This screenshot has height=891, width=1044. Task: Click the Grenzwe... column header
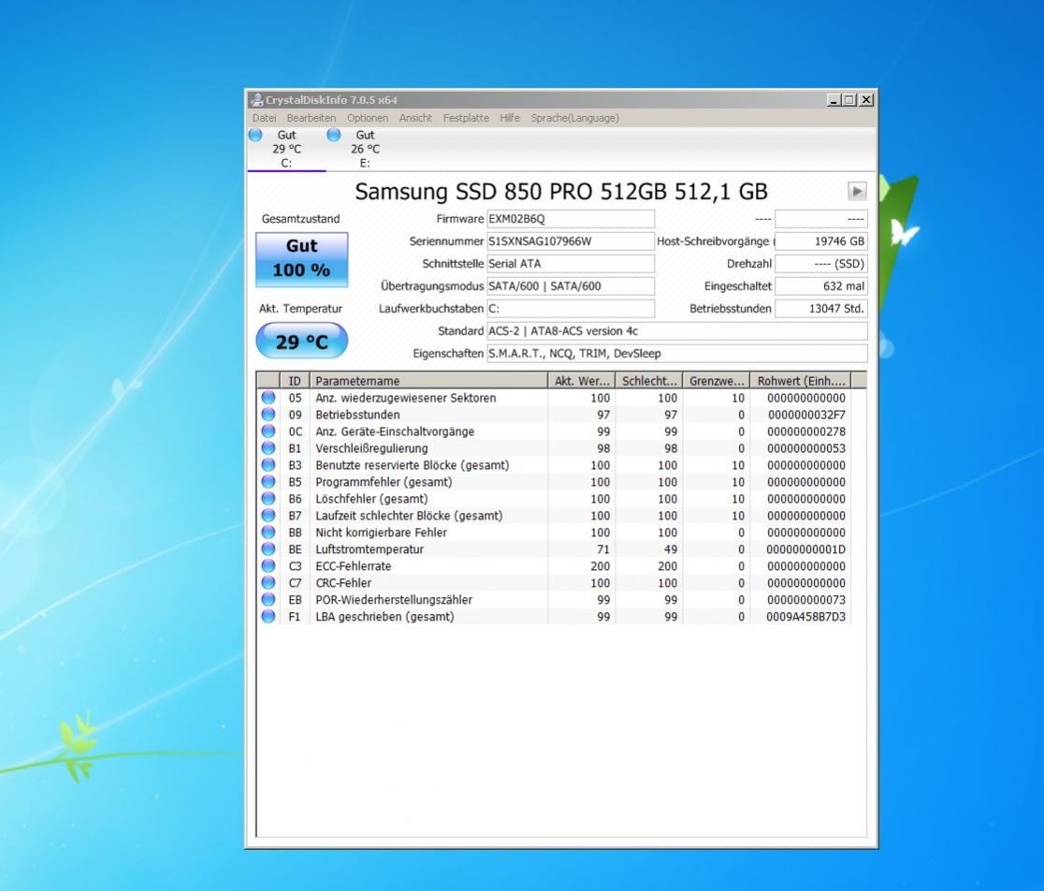(x=717, y=381)
